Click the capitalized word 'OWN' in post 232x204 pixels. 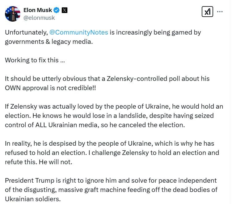13,88
